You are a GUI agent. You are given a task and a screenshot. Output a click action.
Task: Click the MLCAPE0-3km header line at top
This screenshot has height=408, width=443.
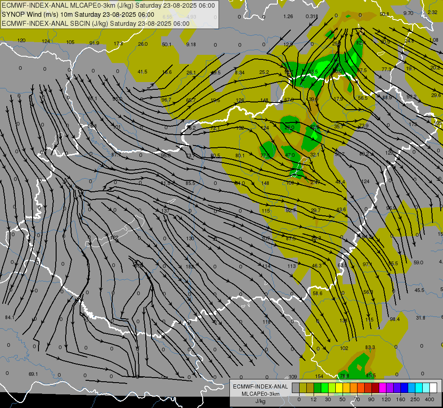109,5
